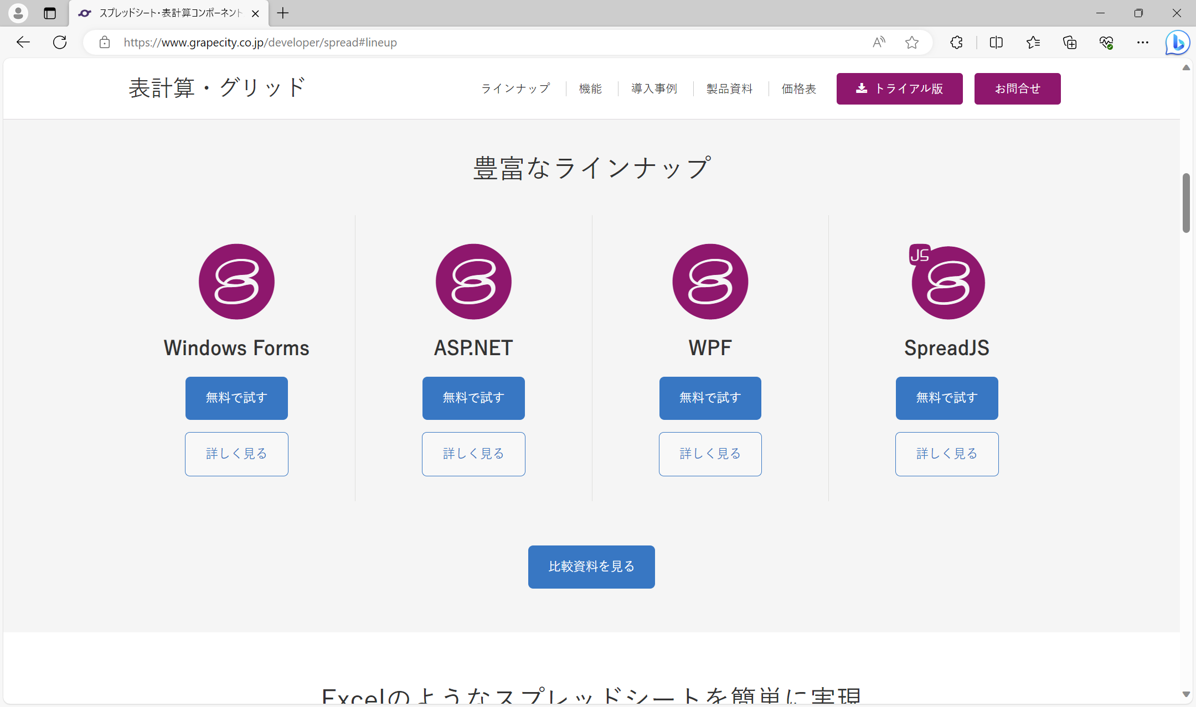The height and width of the screenshot is (707, 1196).
Task: Click the ASP.NET product name
Action: (x=473, y=348)
